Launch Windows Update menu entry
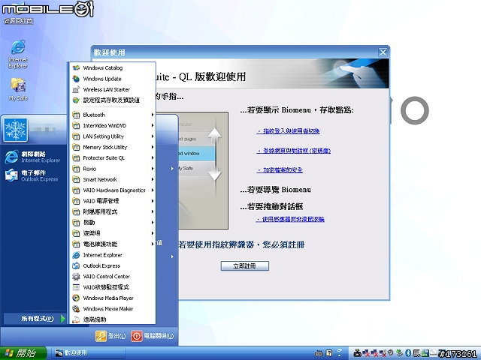This screenshot has height=360, width=481. (112, 79)
